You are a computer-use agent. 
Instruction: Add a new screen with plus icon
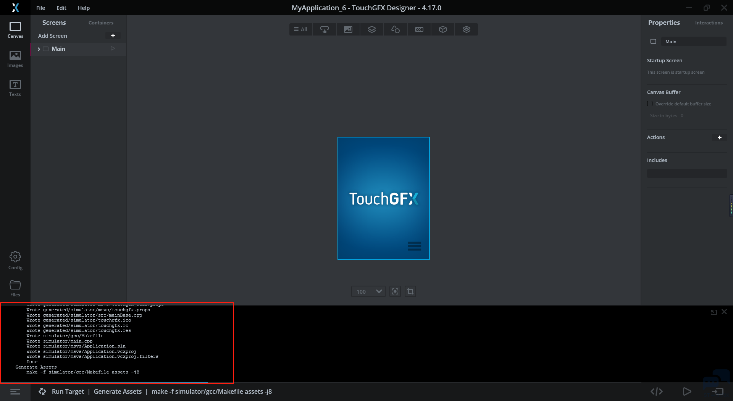tap(113, 36)
